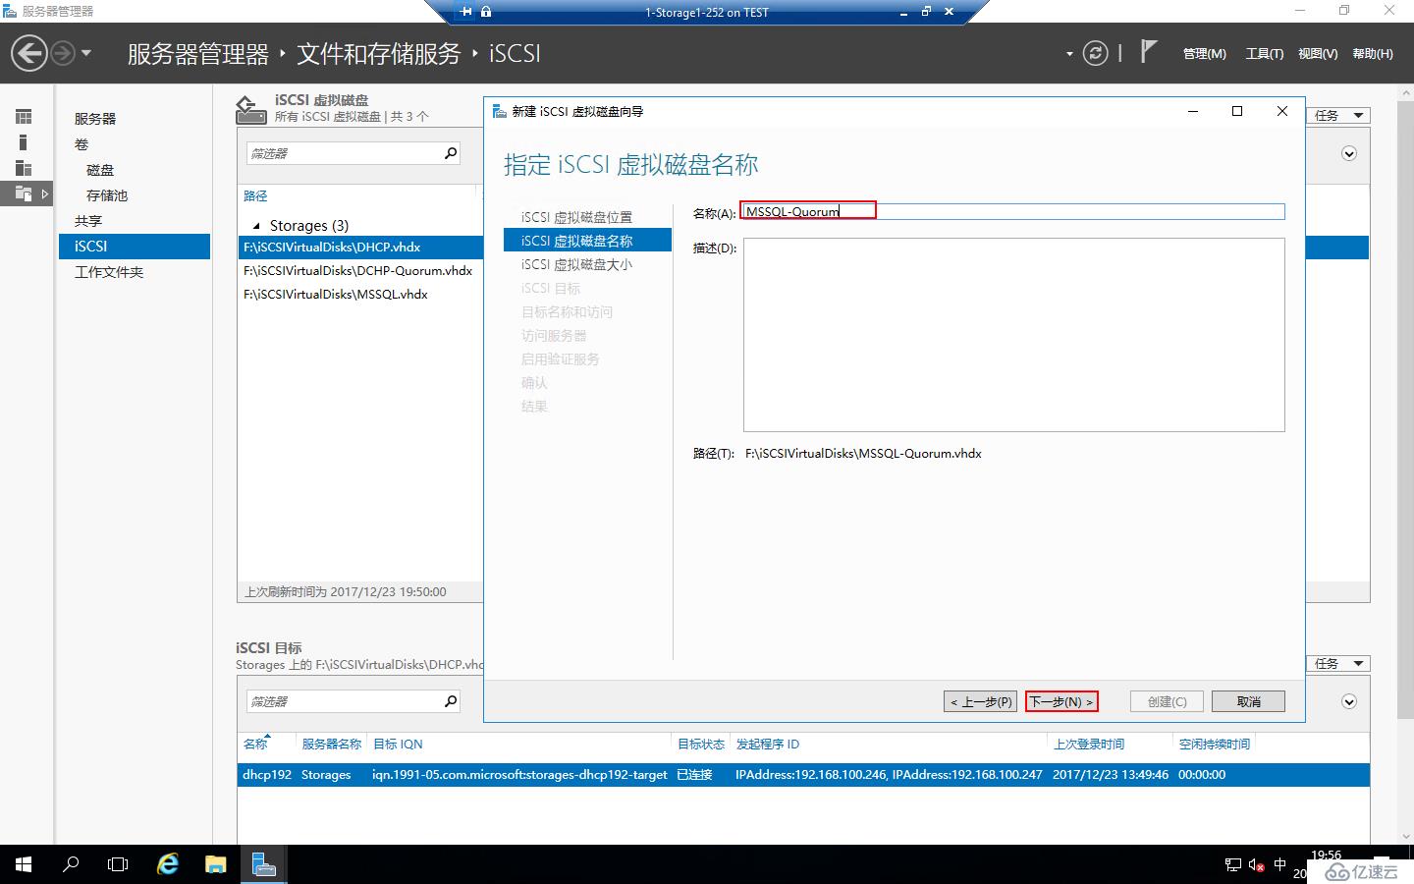The image size is (1414, 884).
Task: Collapse the Storages (3) group
Action: (x=256, y=226)
